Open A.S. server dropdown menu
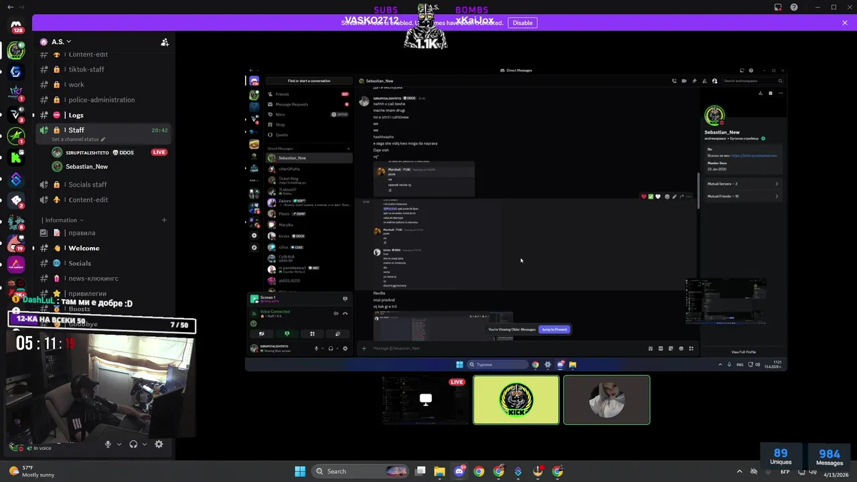Viewport: 857px width, 482px height. [x=62, y=42]
